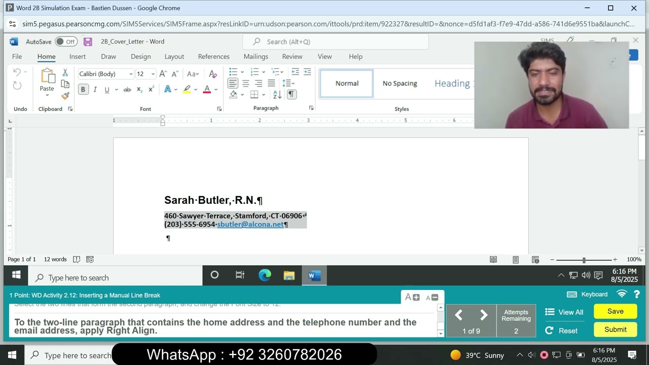Viewport: 649px width, 365px height.
Task: Open the Font Color dropdown arrow
Action: point(216,90)
